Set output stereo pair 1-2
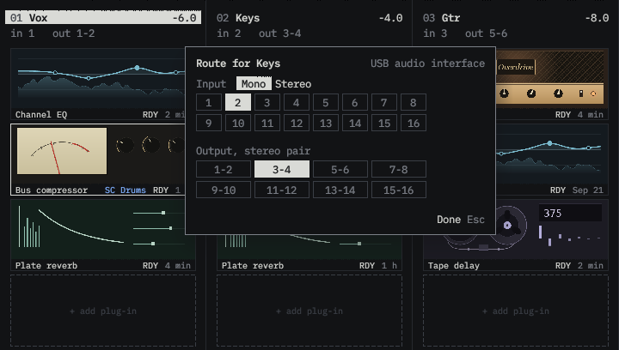Image resolution: width=619 pixels, height=350 pixels. (223, 169)
